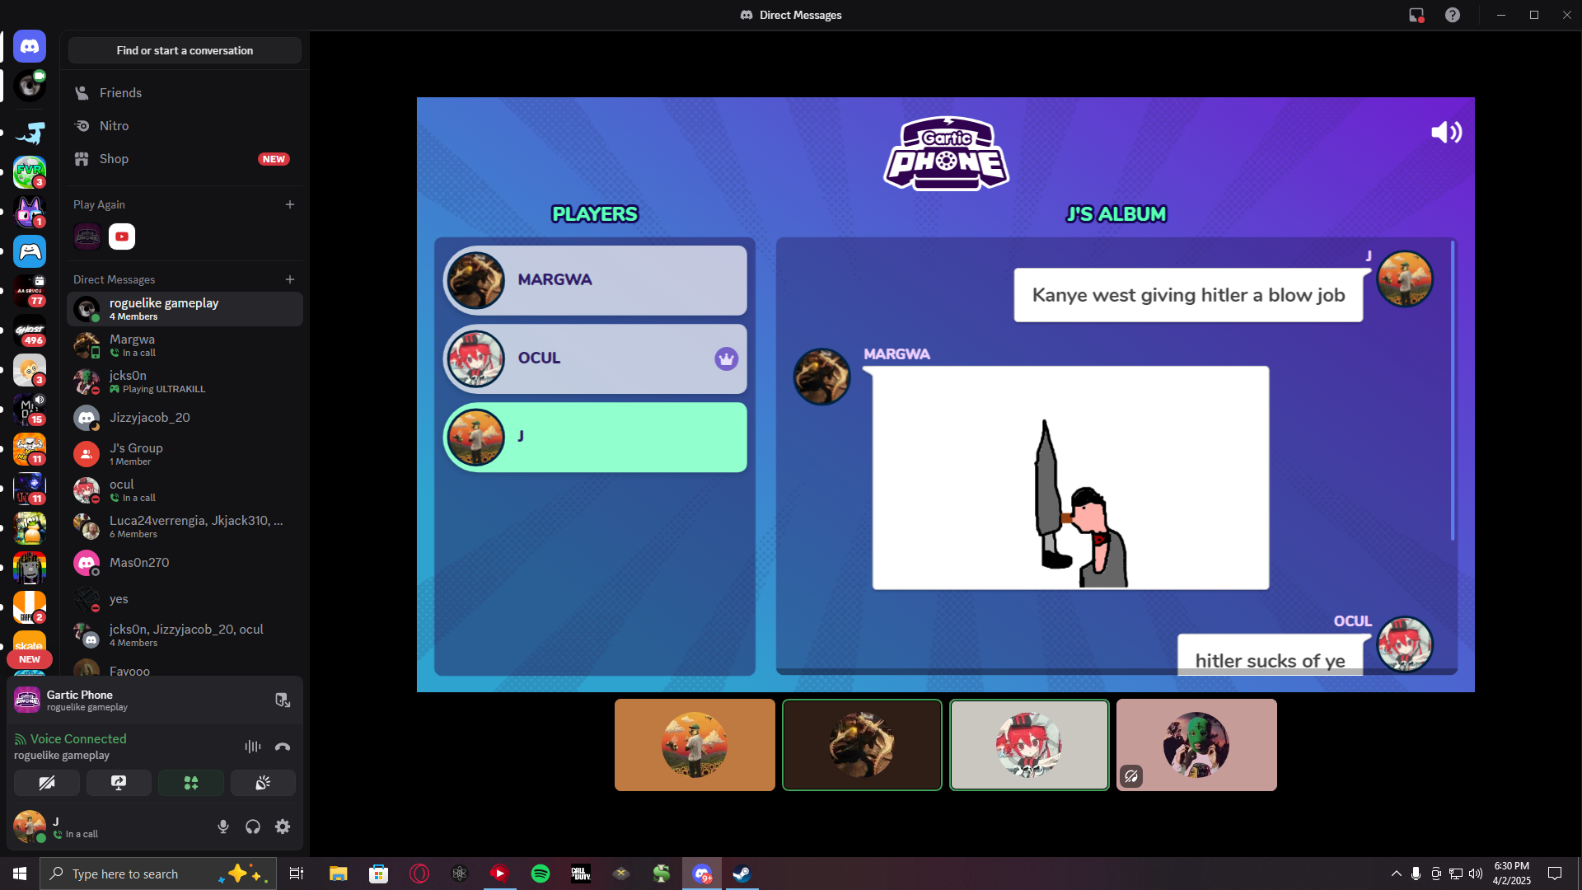Start screen sharing
Viewport: 1582px width, 890px height.
119,783
